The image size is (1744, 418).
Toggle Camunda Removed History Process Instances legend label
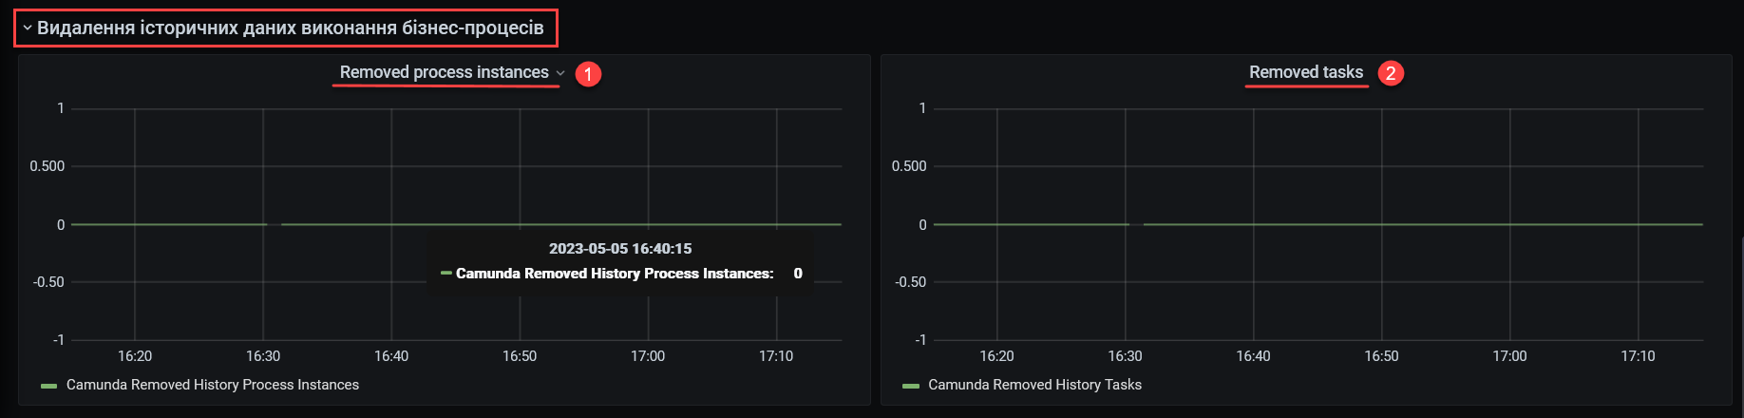click(212, 385)
